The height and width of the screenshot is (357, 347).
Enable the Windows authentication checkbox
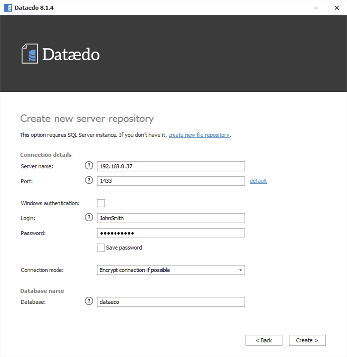(x=101, y=203)
